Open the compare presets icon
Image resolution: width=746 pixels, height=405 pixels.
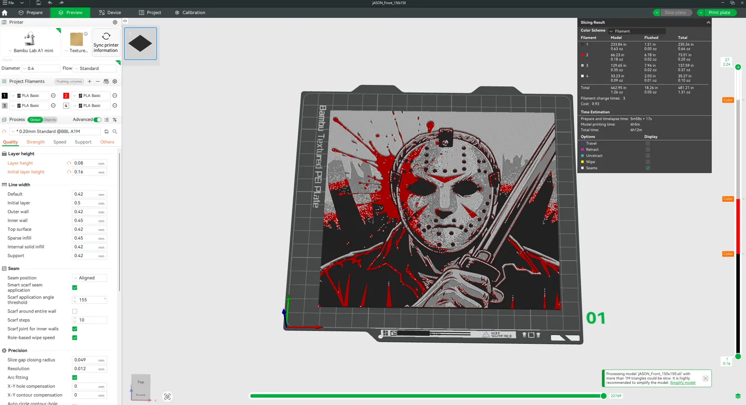click(115, 120)
